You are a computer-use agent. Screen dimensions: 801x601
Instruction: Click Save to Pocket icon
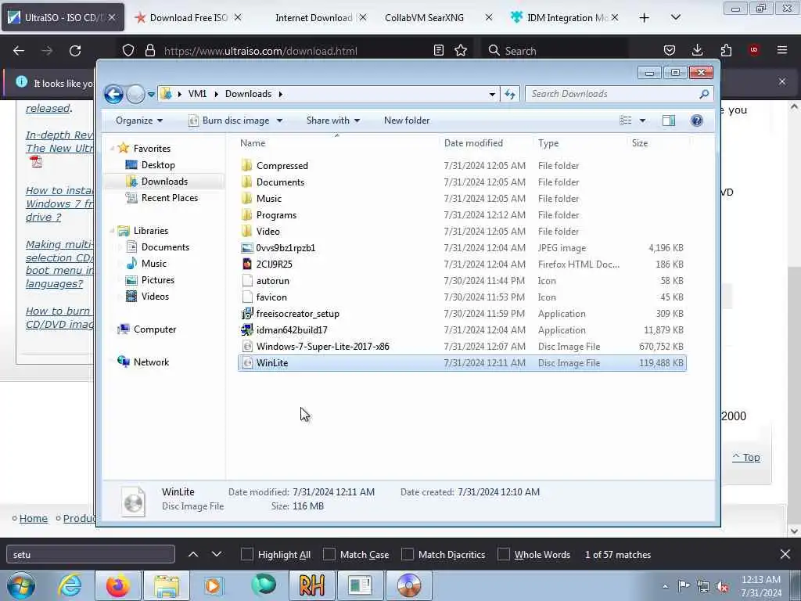pyautogui.click(x=670, y=50)
